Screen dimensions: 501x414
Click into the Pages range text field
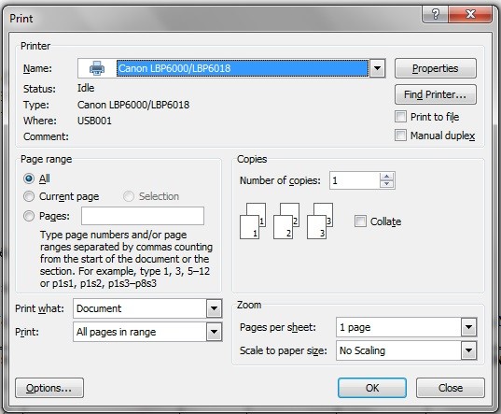coord(143,216)
